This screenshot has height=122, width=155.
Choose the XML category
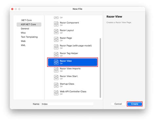click(x=23, y=45)
